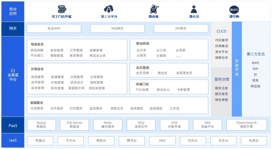Click 供应商管理 in 分销业务
The image size is (272, 149).
click(x=97, y=88)
